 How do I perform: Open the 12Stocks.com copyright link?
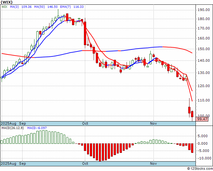(x=200, y=169)
